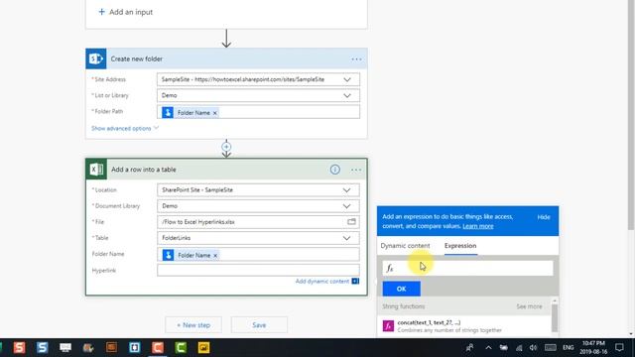Open the blue S app in the taskbar
The height and width of the screenshot is (357, 635).
[42, 347]
